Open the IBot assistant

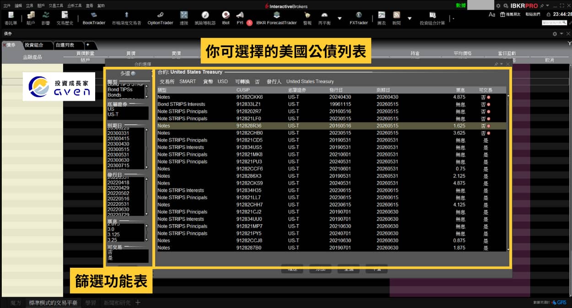pos(226,18)
